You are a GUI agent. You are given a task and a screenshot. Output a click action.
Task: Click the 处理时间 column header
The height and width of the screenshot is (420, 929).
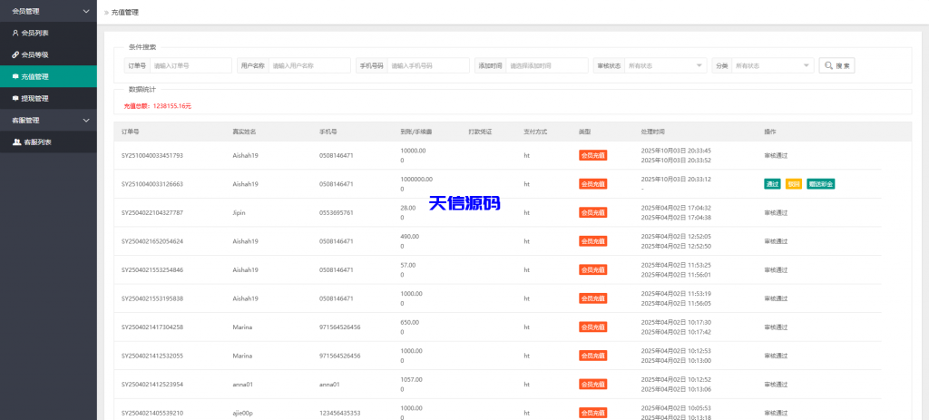(653, 132)
